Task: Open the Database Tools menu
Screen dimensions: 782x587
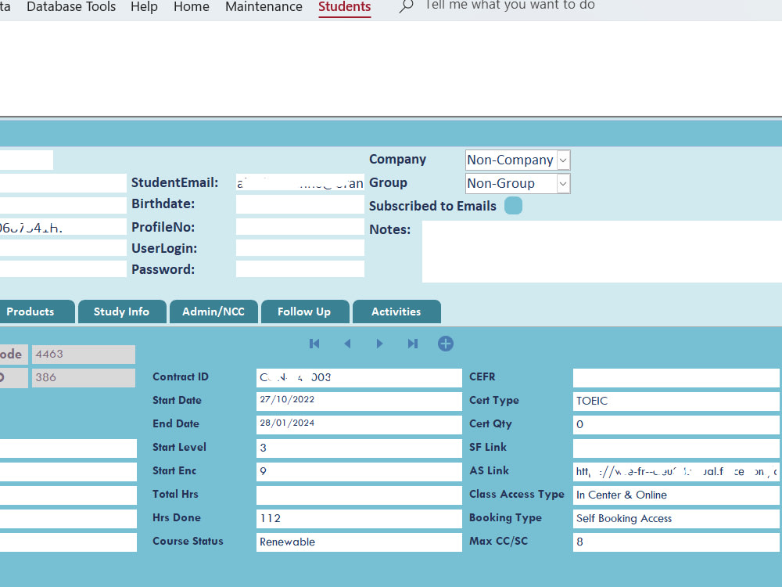Action: tap(71, 7)
